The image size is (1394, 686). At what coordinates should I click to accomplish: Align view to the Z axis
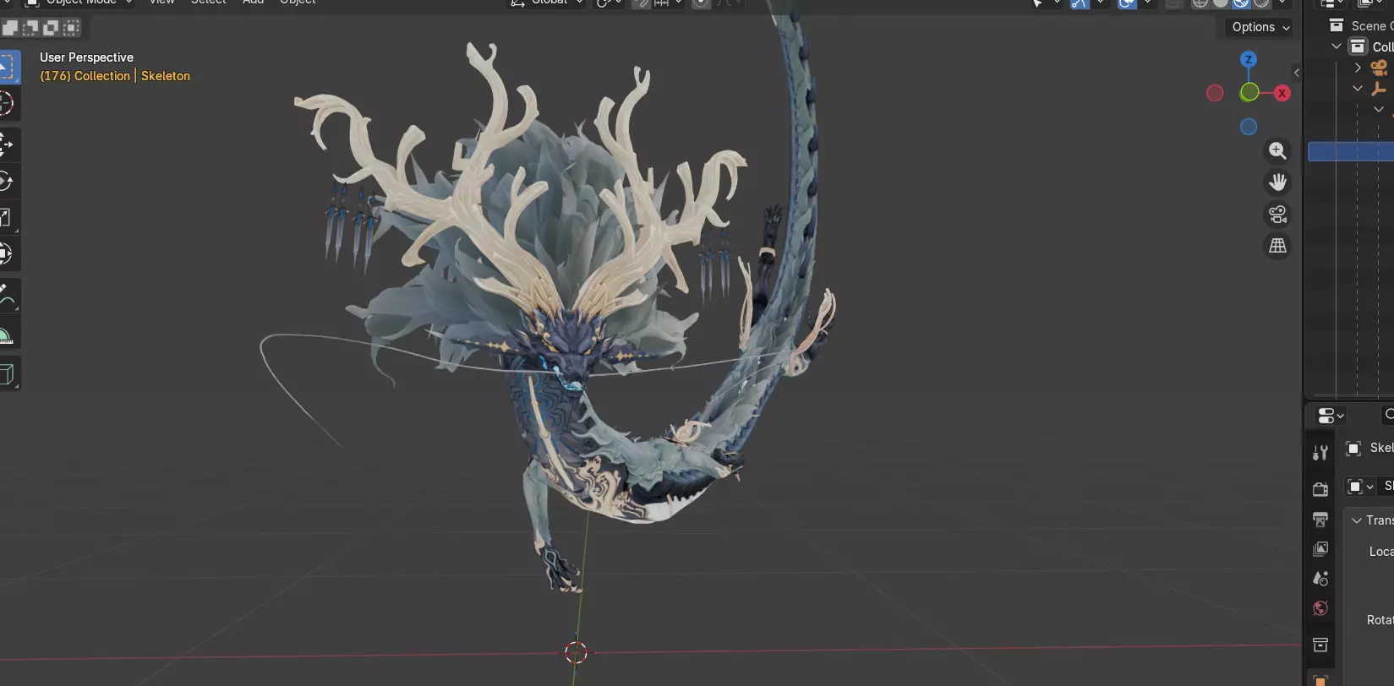(x=1249, y=59)
